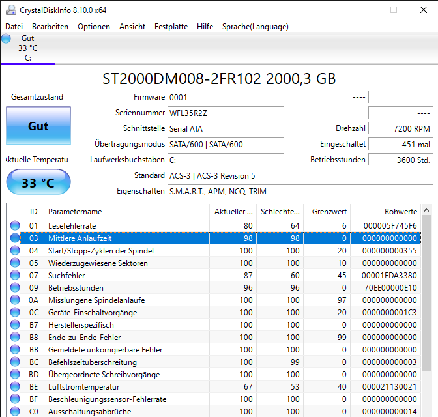Screen dimensions: 438x417
Task: Select the Befehlszeitüberschreitung parameter name
Action: point(93,362)
